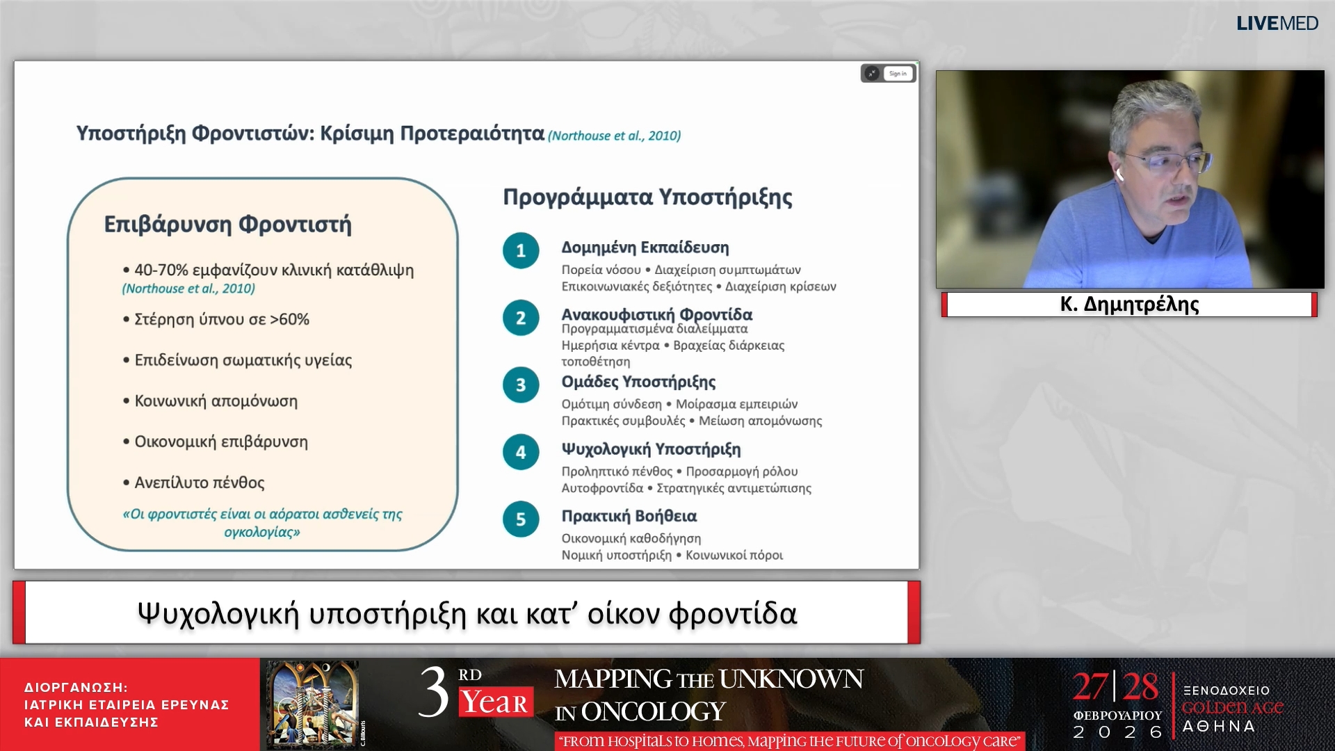Click the collapse arrows icon beside Sign in
Screen dimensions: 1335x751
tap(872, 74)
